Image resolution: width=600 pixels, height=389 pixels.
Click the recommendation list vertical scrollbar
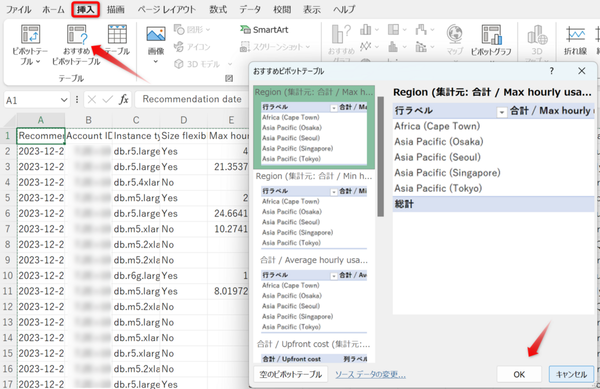[x=380, y=157]
